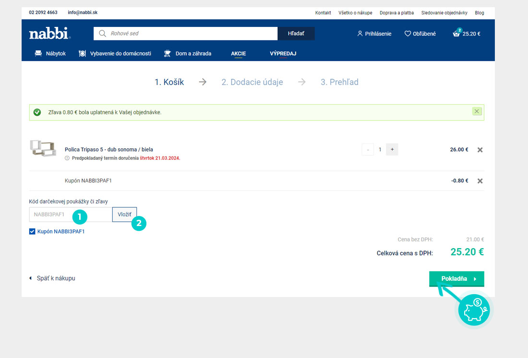
Task: Click the cart total 25.20 € in header
Action: click(471, 34)
